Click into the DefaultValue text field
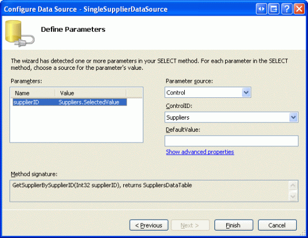This screenshot has height=238, width=308. click(231, 141)
